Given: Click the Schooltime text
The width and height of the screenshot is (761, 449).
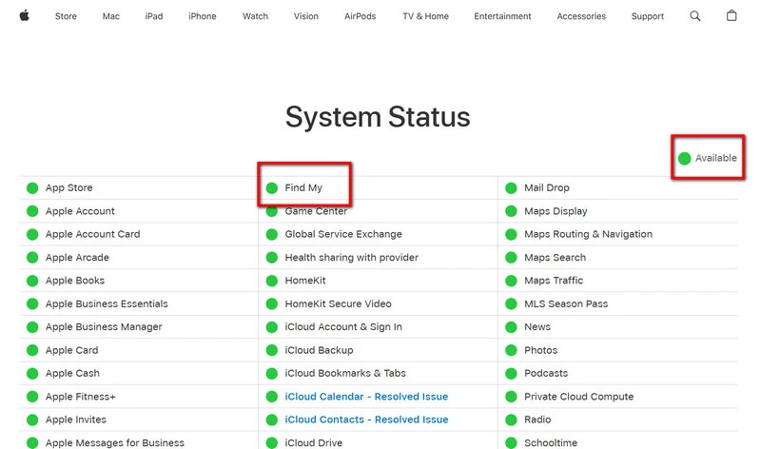Looking at the screenshot, I should pos(551,442).
